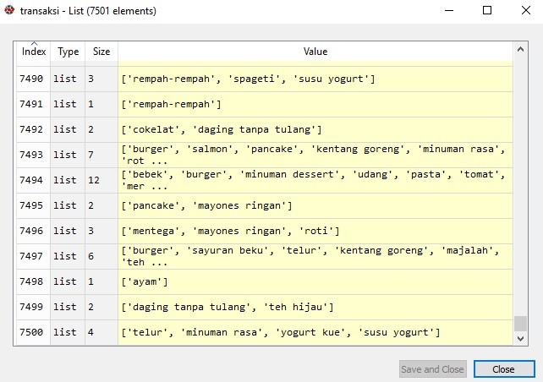Click the vertical scrollbar thumb
543x382 pixels.
point(520,325)
